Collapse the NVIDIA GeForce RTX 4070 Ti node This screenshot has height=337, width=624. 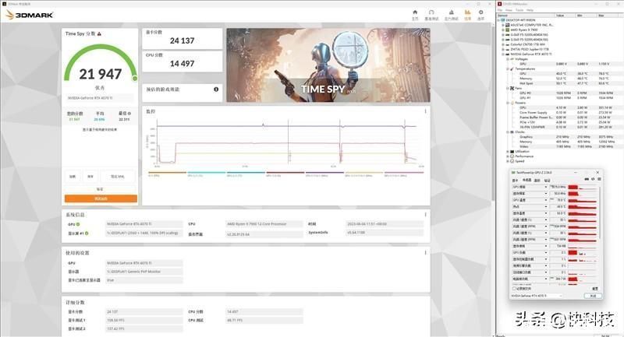click(x=503, y=54)
